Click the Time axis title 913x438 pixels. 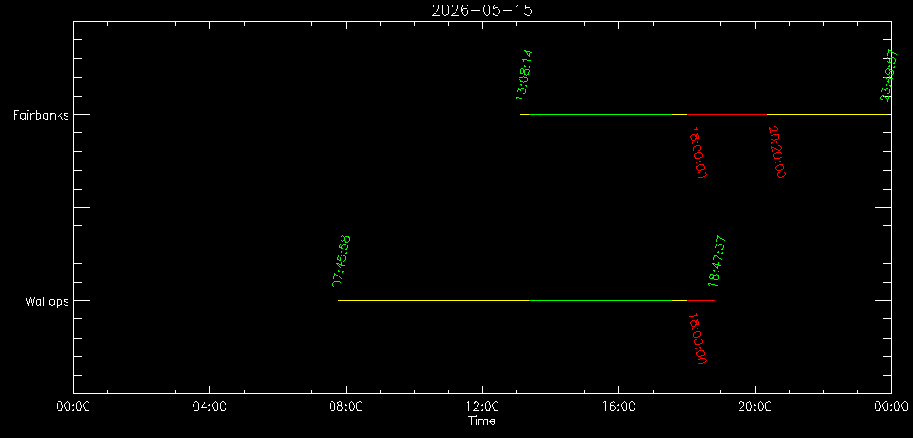[482, 422]
